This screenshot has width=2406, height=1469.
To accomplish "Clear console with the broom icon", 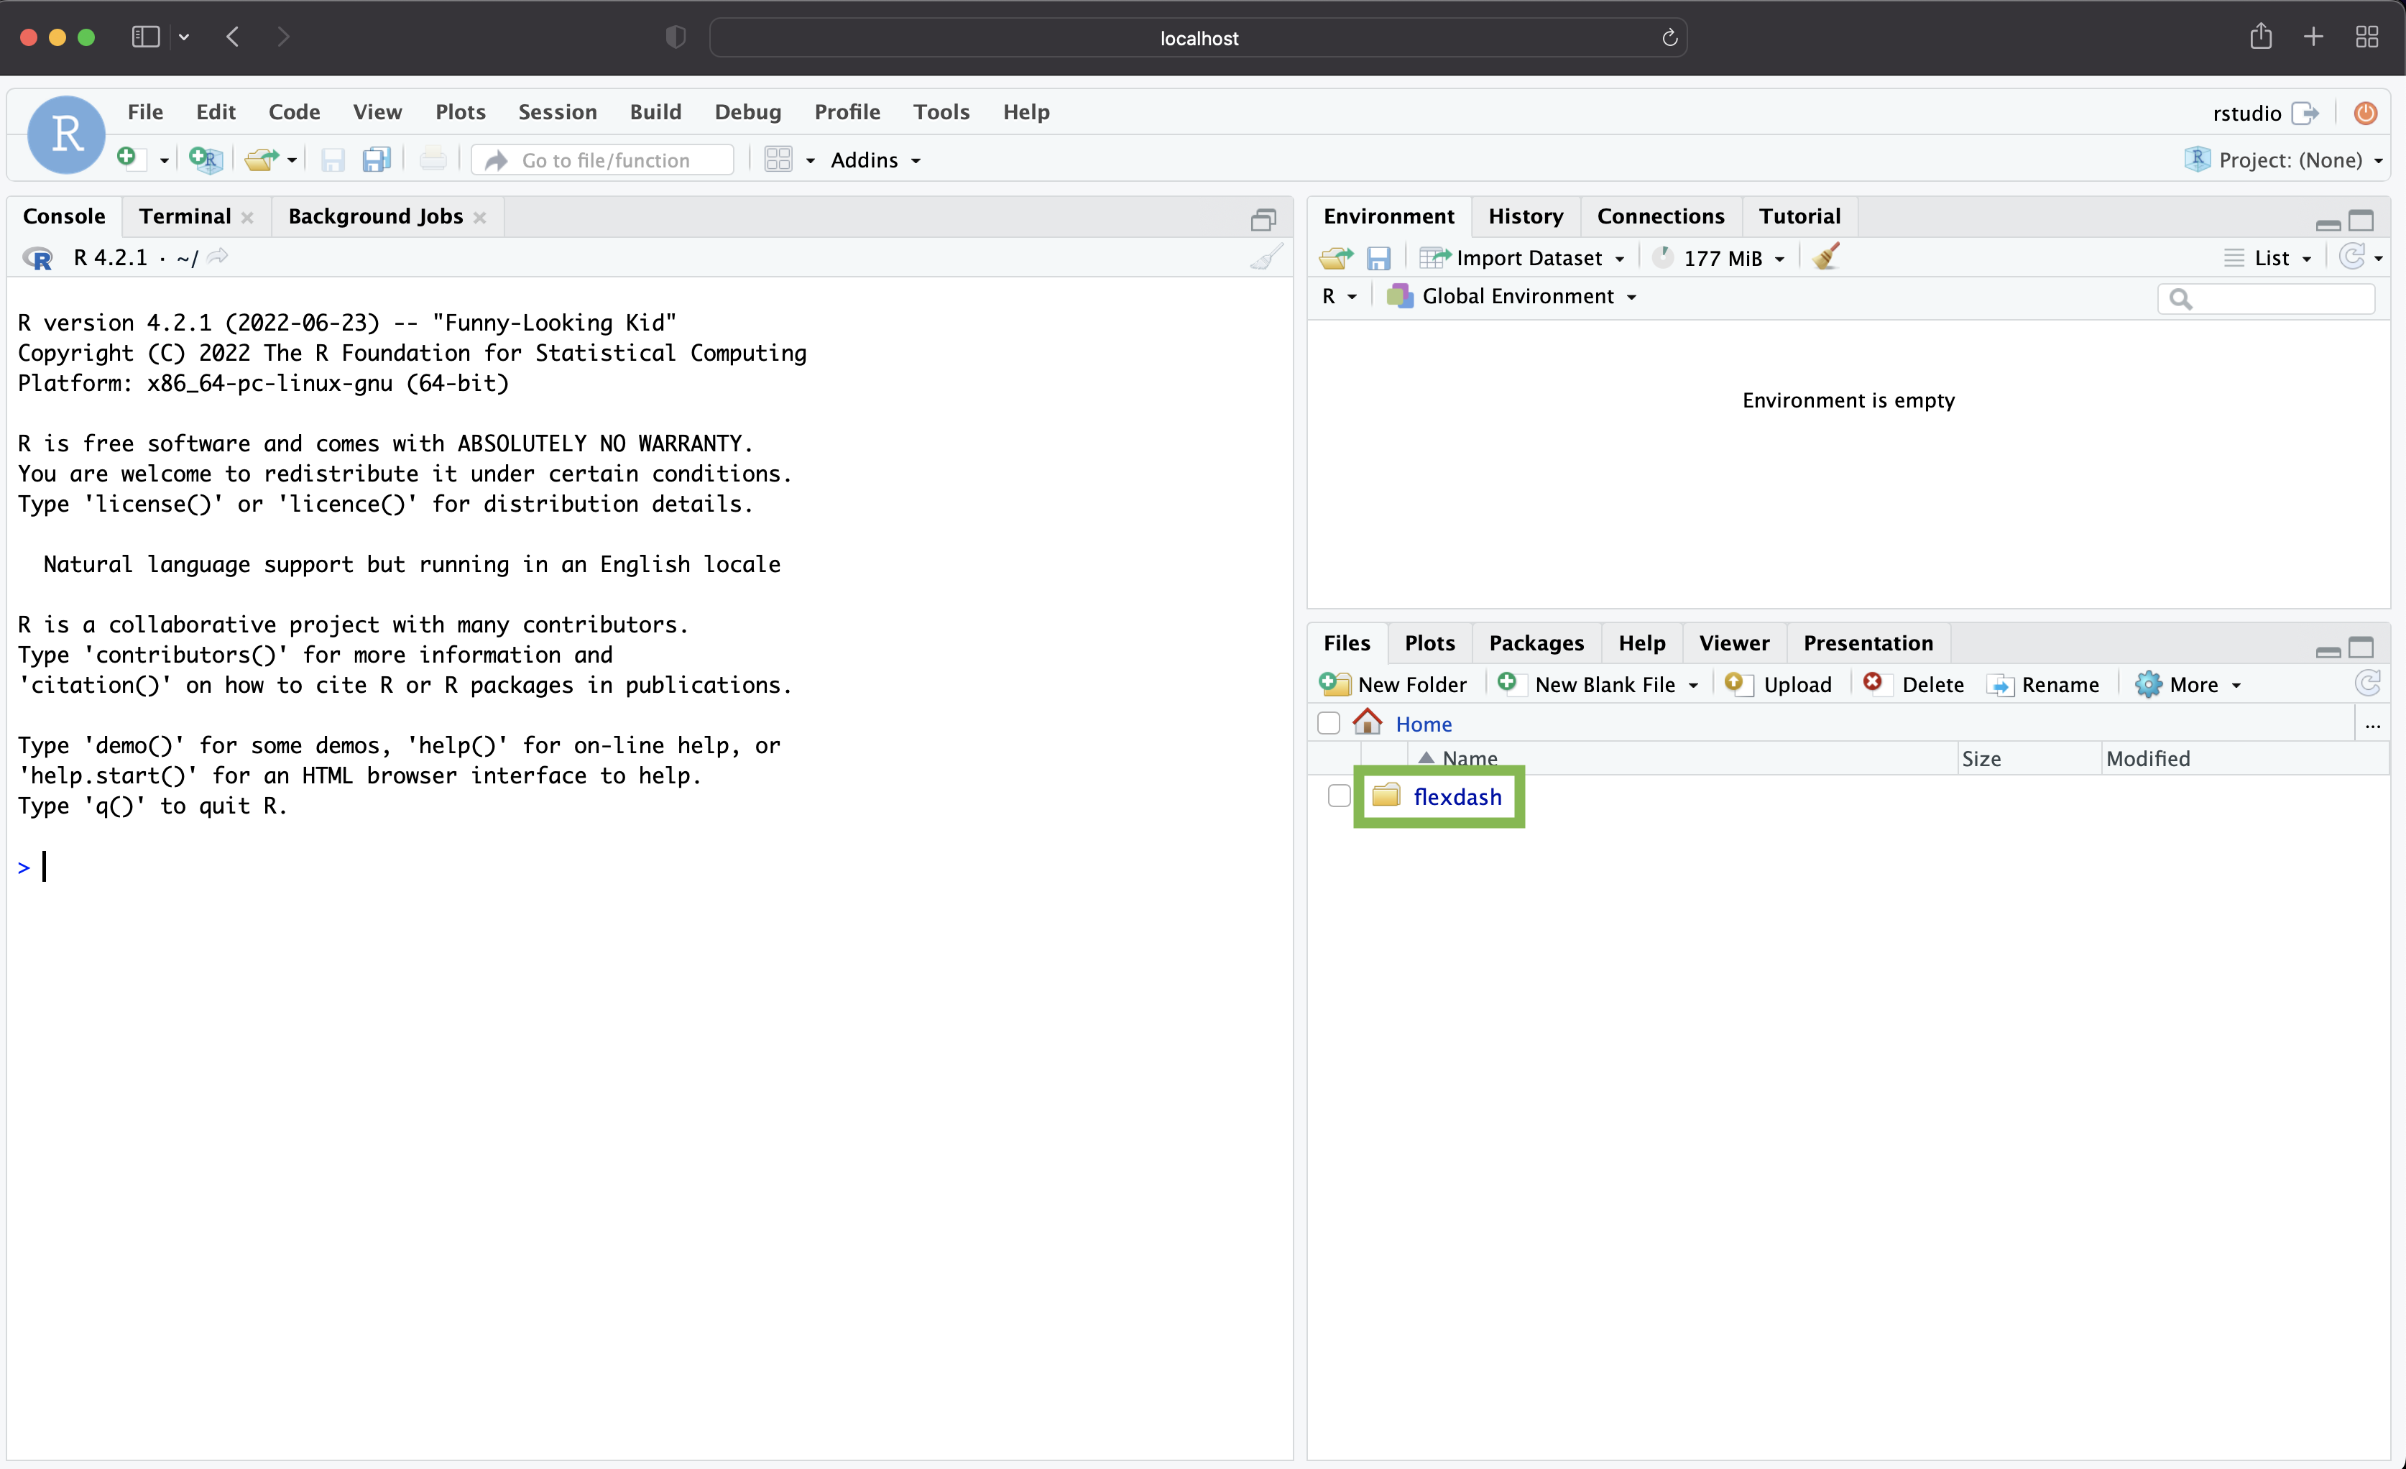I will tap(1266, 258).
